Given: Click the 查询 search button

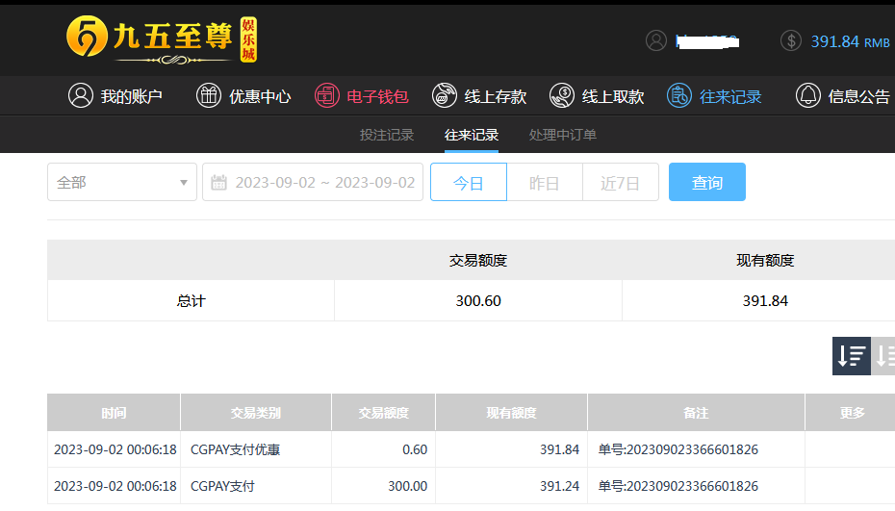Looking at the screenshot, I should 707,182.
